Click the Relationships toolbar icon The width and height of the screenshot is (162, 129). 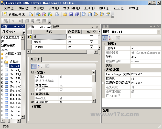(21, 21)
